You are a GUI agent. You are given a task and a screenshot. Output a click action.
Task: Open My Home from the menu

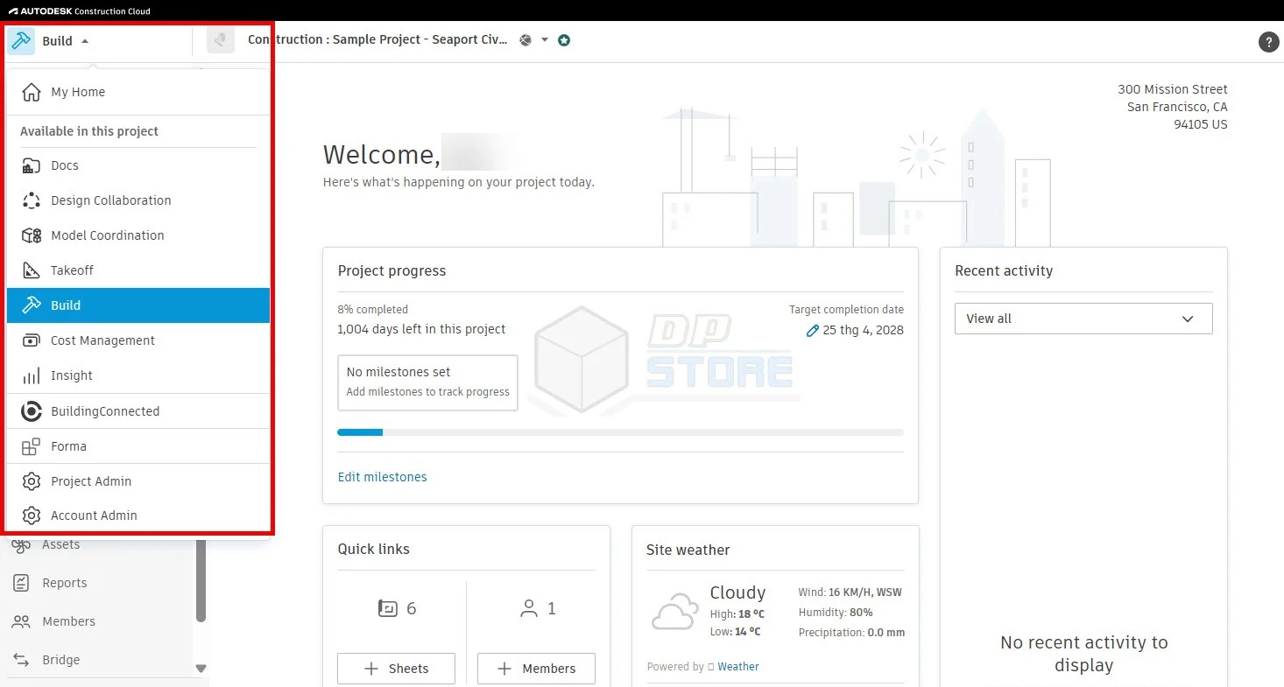(138, 92)
